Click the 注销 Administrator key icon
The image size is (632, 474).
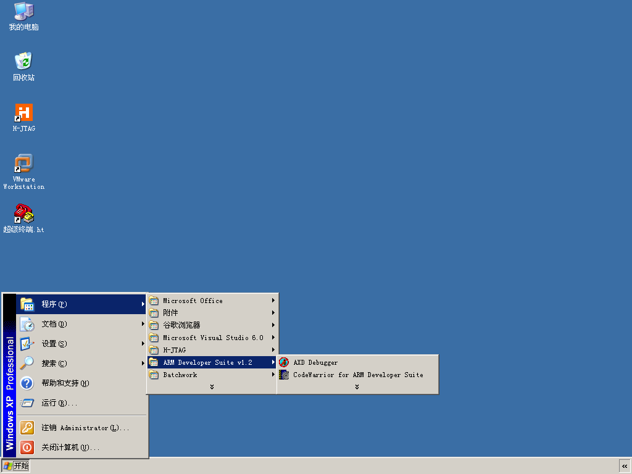(27, 428)
